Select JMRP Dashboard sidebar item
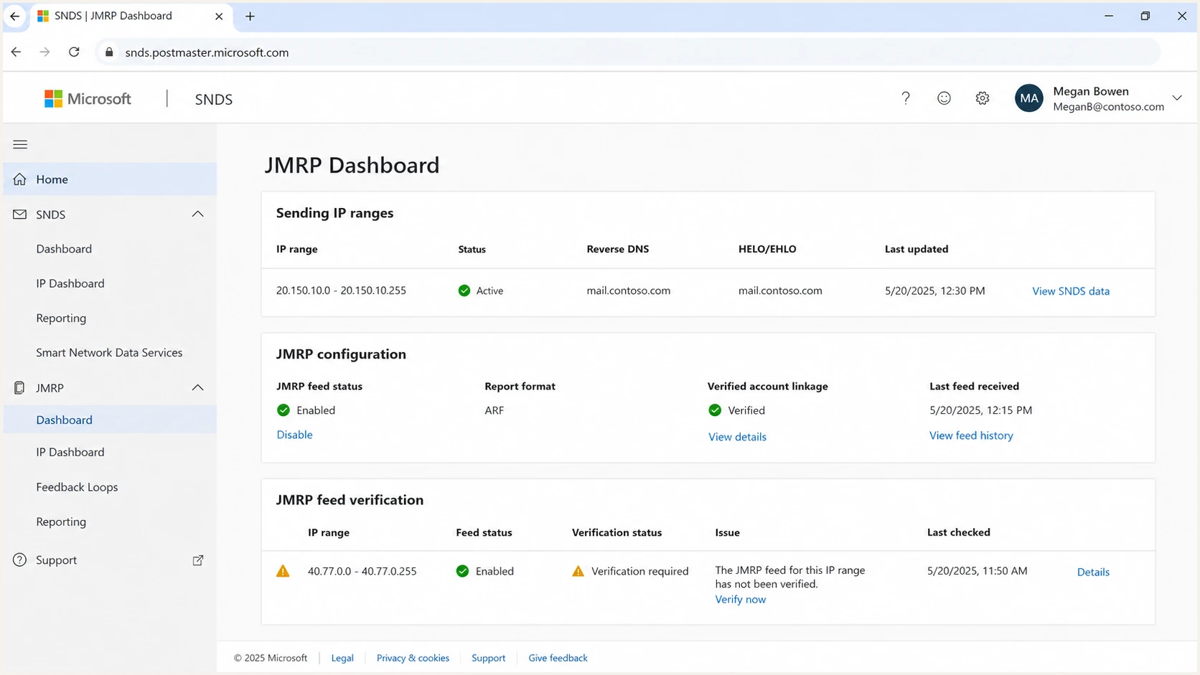This screenshot has height=675, width=1200. click(x=110, y=420)
